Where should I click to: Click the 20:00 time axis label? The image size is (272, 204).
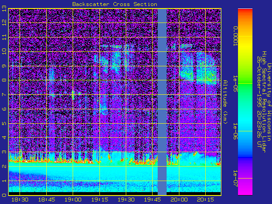[179, 200]
